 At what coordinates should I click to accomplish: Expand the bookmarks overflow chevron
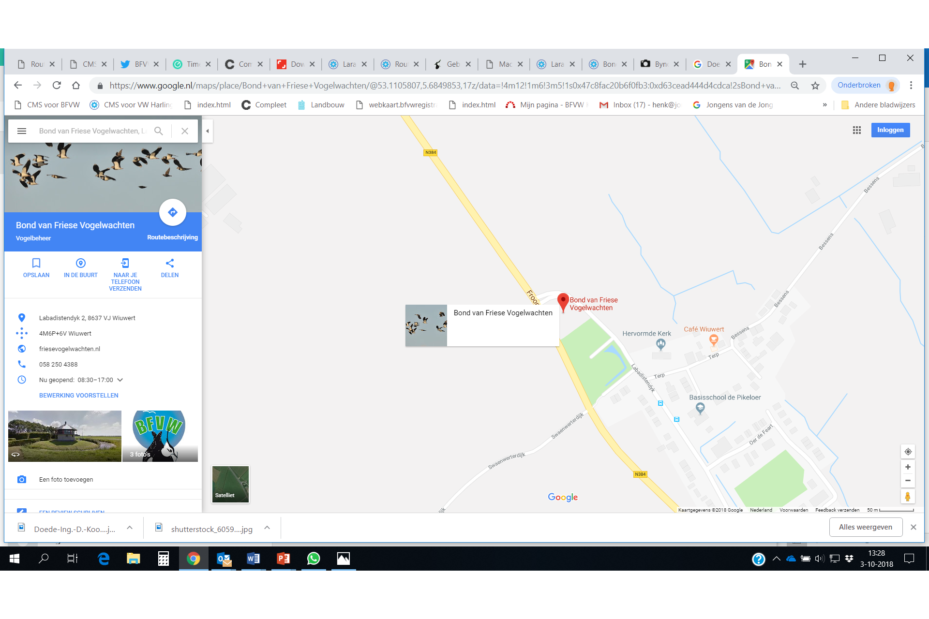coord(825,105)
